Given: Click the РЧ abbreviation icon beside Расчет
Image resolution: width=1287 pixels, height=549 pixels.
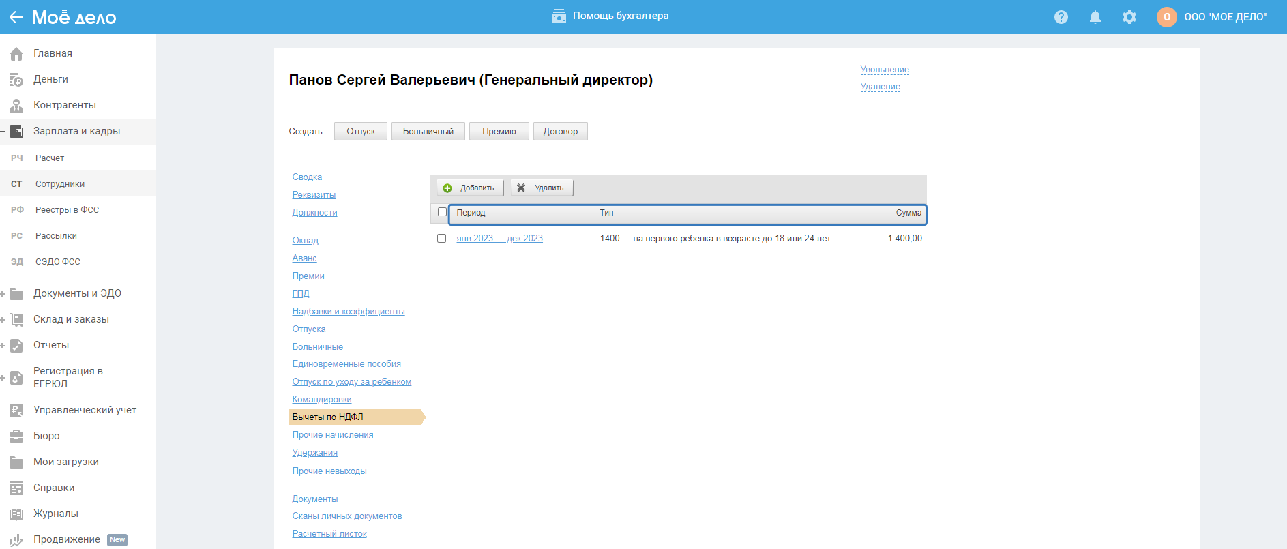Looking at the screenshot, I should [x=17, y=158].
